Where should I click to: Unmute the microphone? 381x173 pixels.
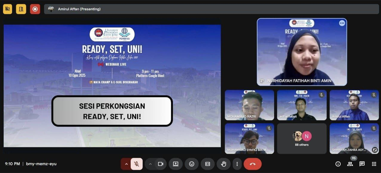click(137, 164)
